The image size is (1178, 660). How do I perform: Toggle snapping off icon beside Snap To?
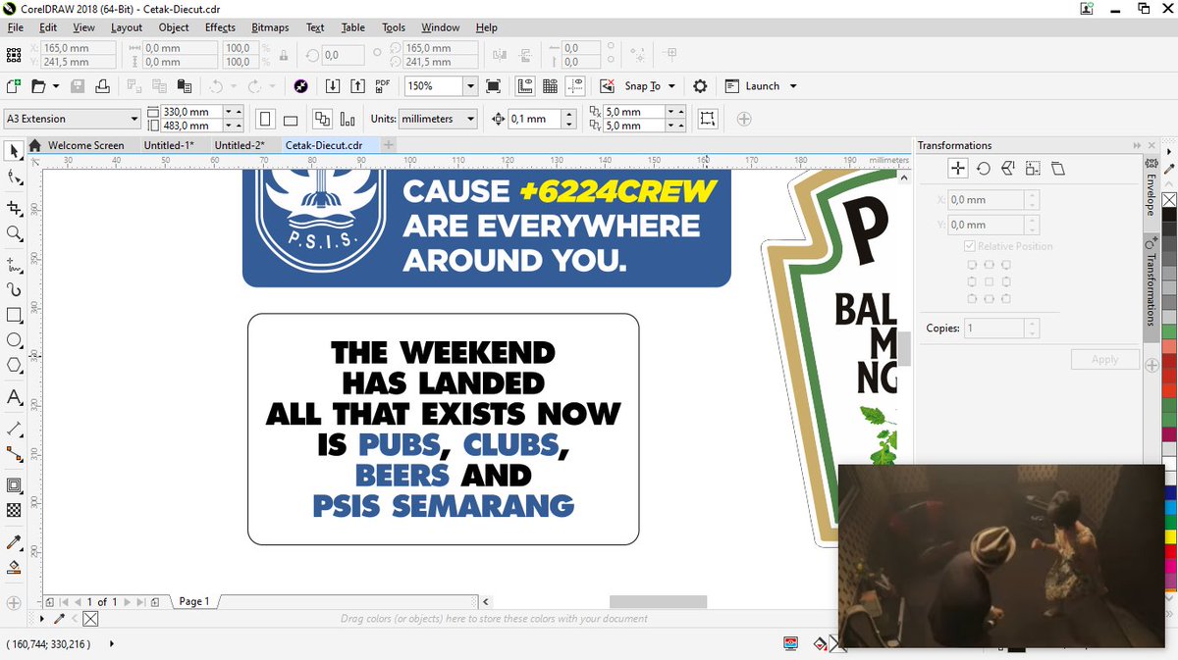[x=608, y=86]
